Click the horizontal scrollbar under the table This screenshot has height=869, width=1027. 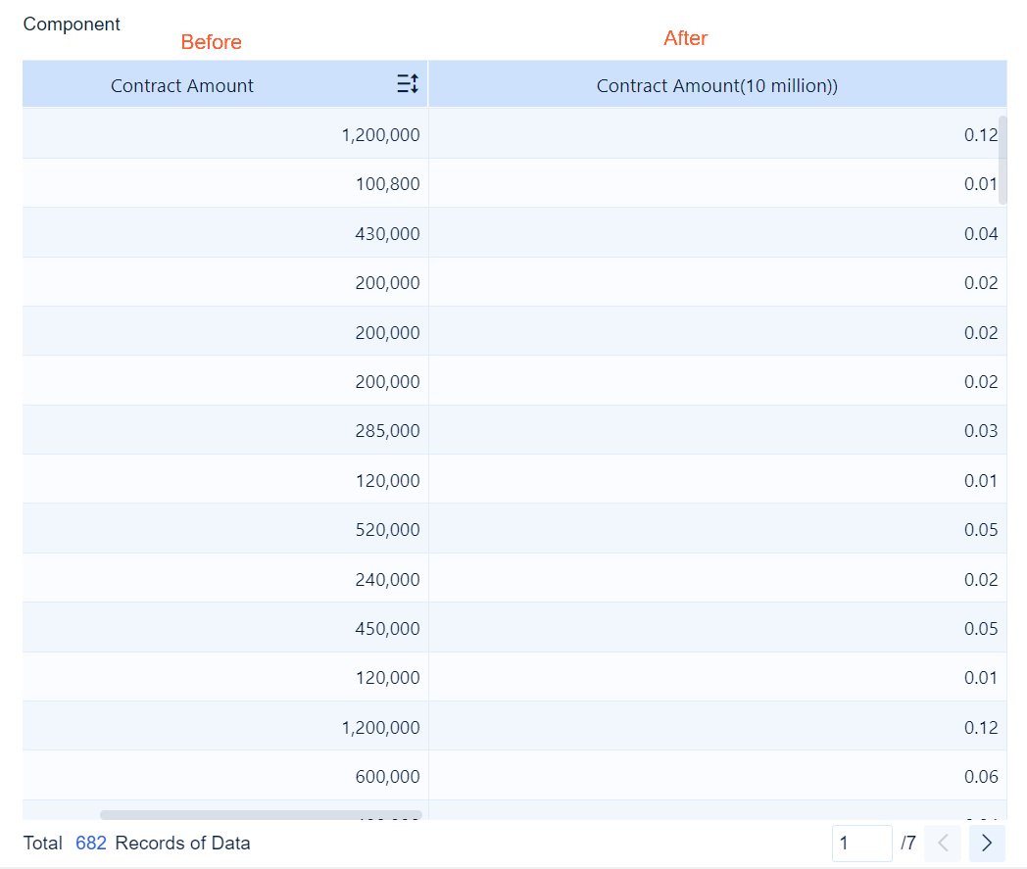coord(261,814)
